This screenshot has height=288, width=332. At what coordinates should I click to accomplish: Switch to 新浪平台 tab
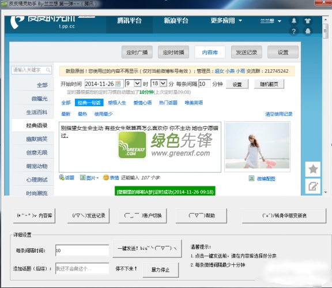click(x=176, y=21)
